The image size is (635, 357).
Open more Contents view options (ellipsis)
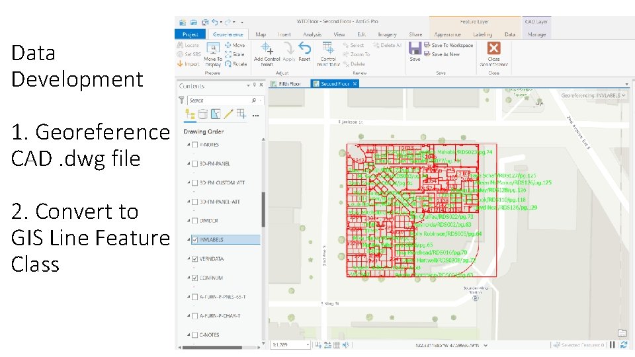pyautogui.click(x=255, y=115)
